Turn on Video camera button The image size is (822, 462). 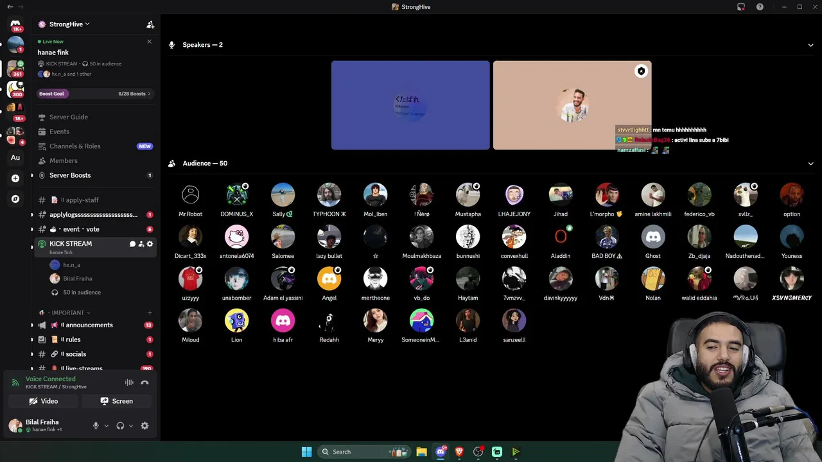point(44,401)
